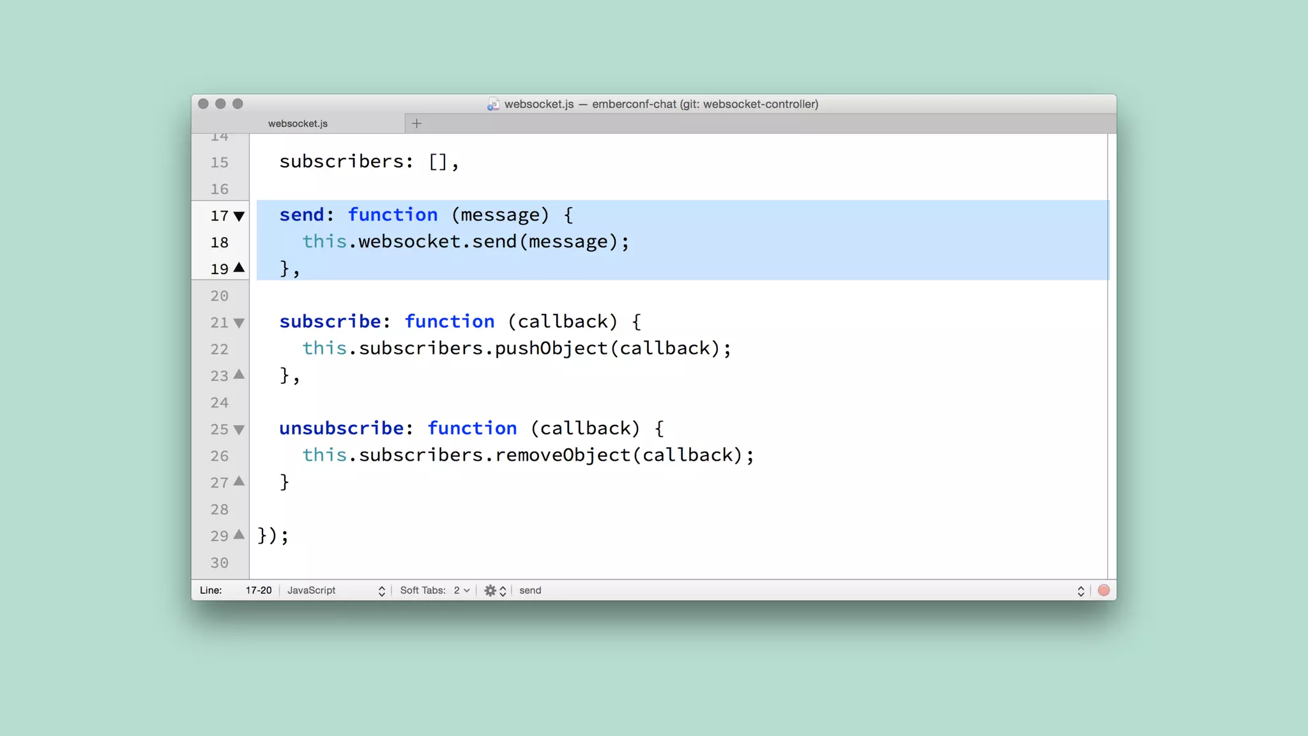Open the JavaScript language selector dropdown
This screenshot has width=1308, height=736.
335,590
